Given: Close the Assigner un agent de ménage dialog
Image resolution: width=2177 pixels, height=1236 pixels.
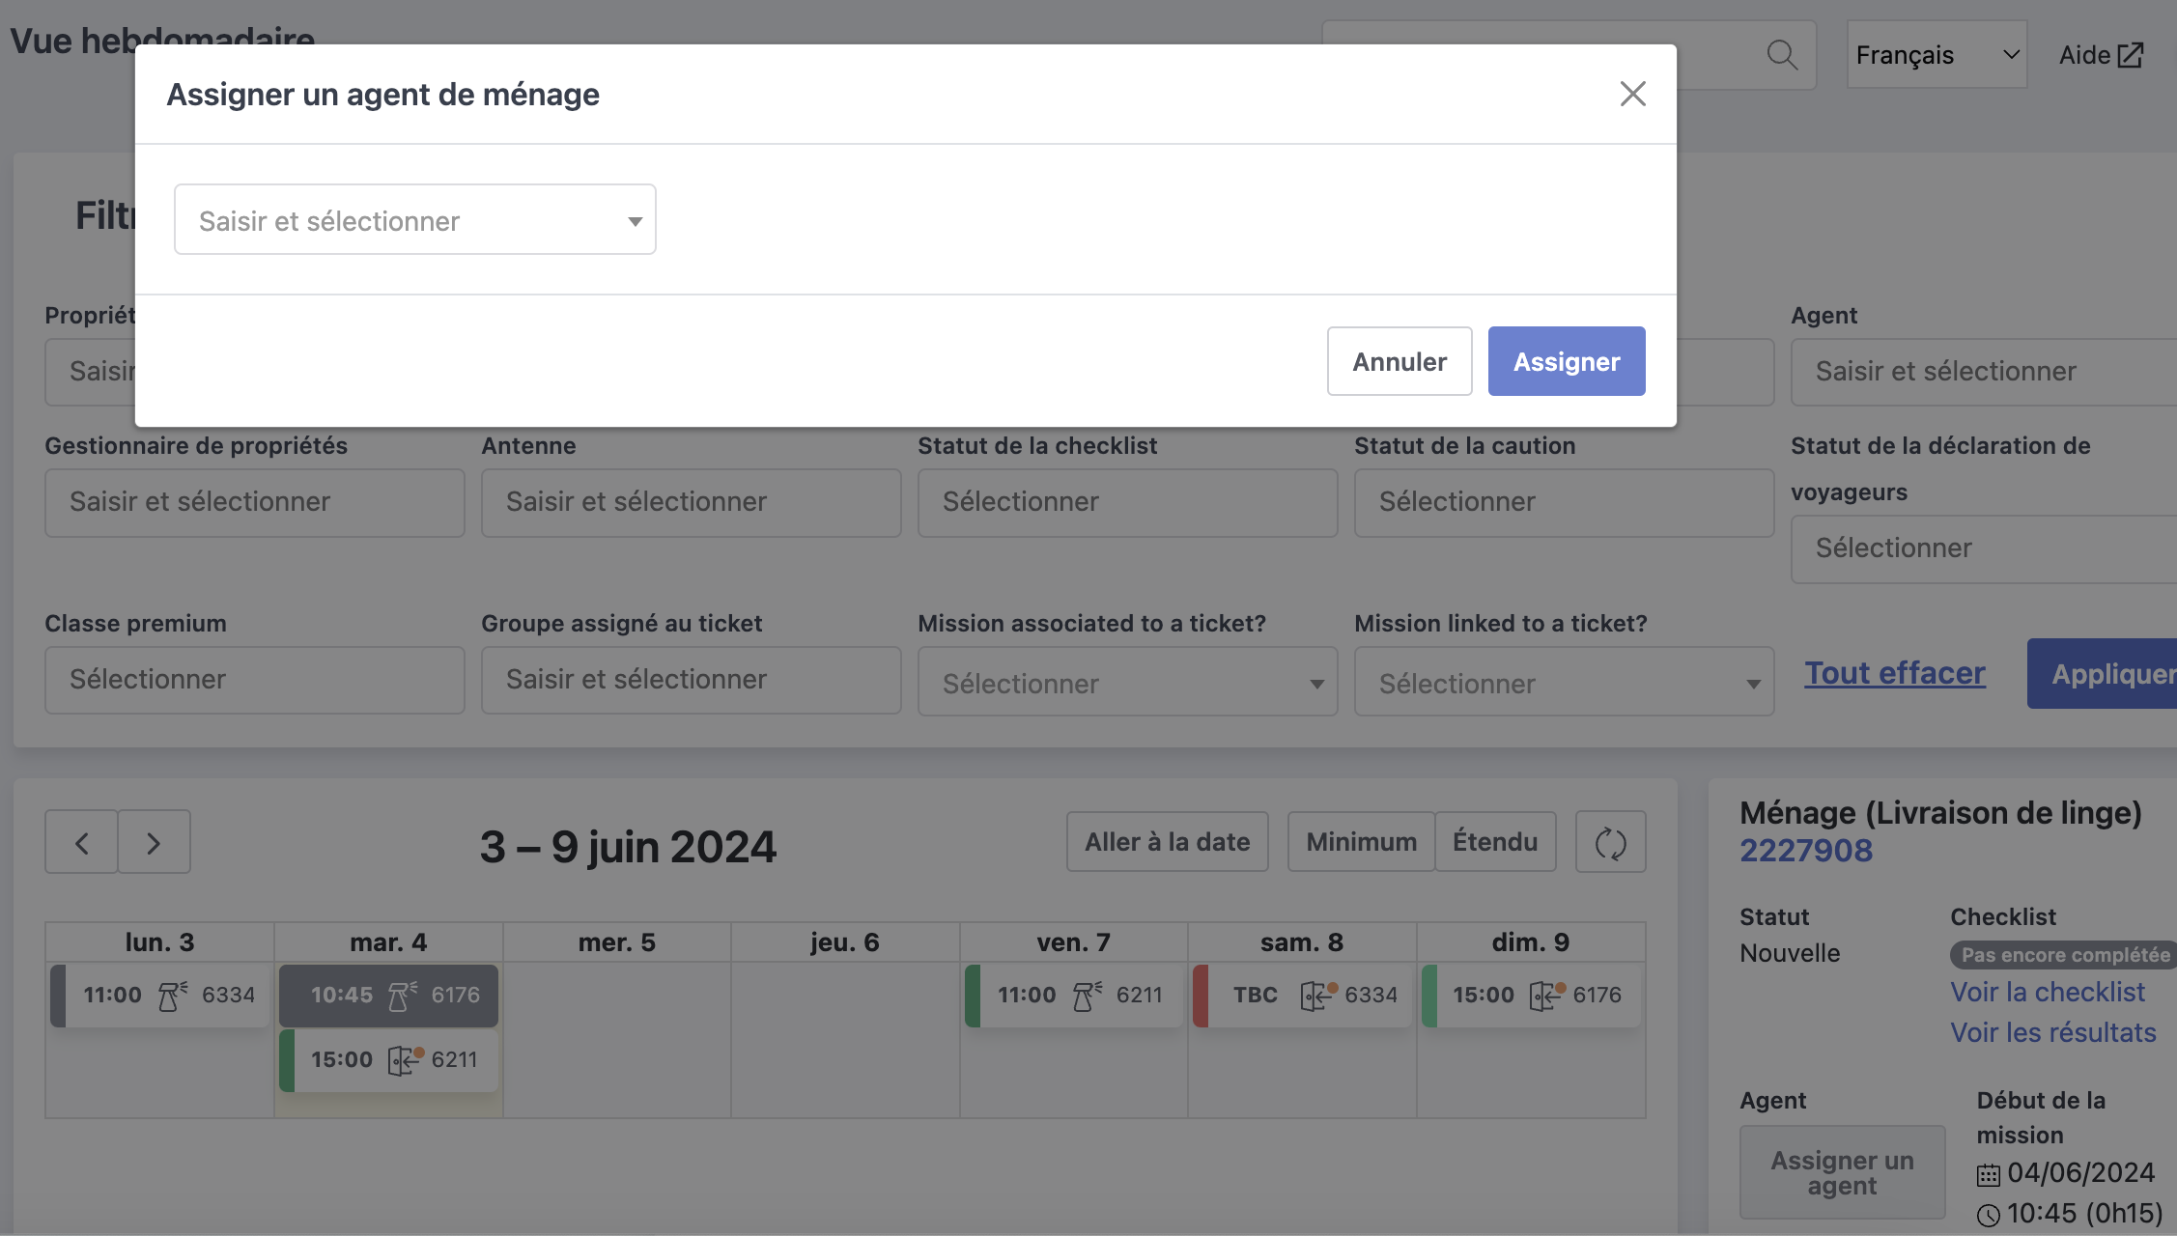Looking at the screenshot, I should coord(1632,94).
